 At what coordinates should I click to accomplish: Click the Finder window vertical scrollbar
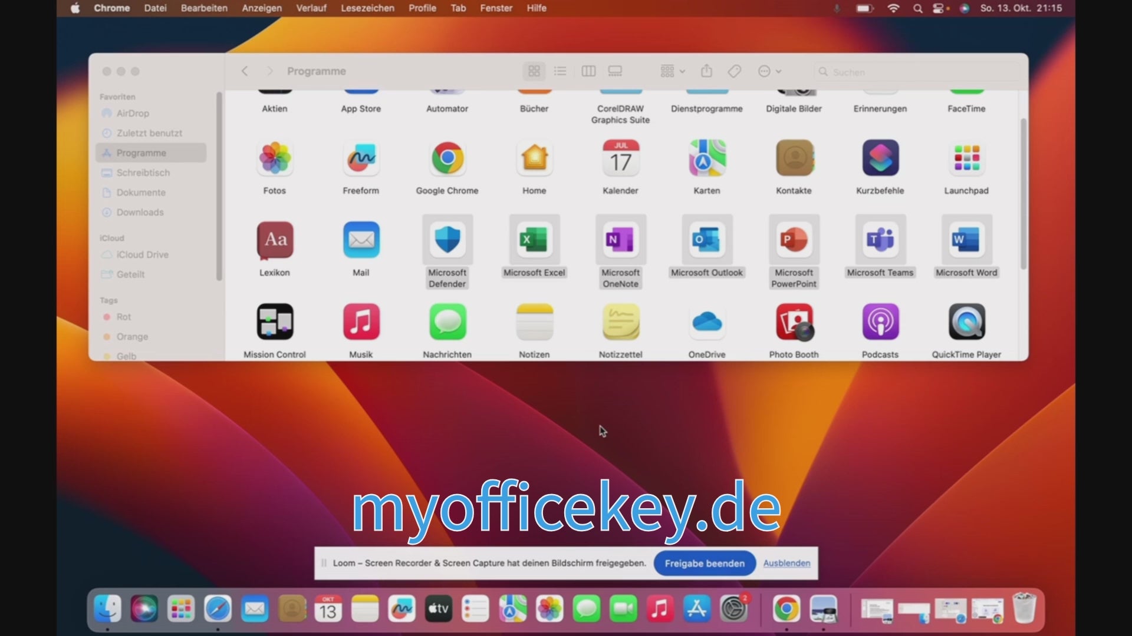pos(1024,194)
